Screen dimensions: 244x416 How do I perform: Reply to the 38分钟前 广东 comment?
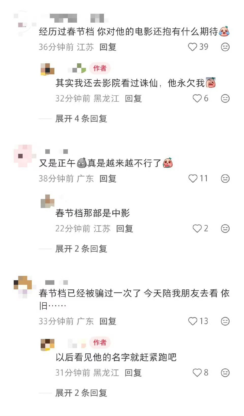pyautogui.click(x=108, y=179)
